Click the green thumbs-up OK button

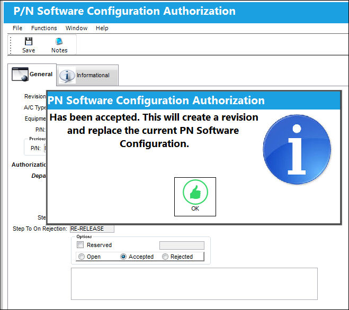[x=195, y=197]
